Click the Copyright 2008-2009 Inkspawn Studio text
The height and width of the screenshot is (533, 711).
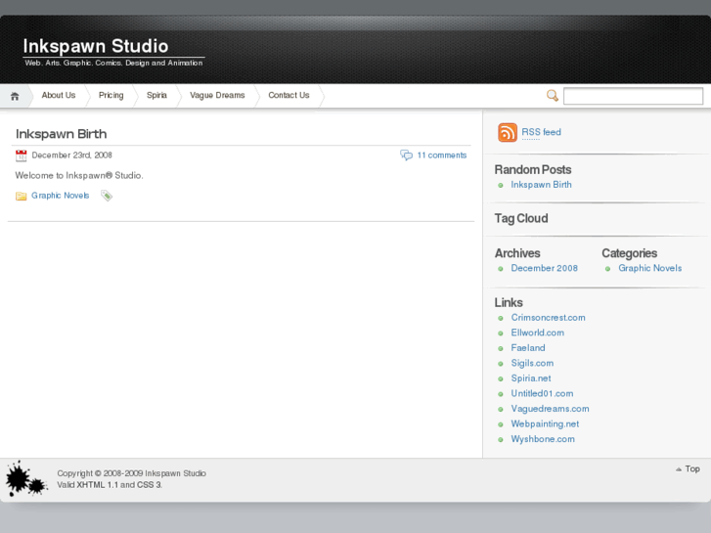pyautogui.click(x=131, y=473)
